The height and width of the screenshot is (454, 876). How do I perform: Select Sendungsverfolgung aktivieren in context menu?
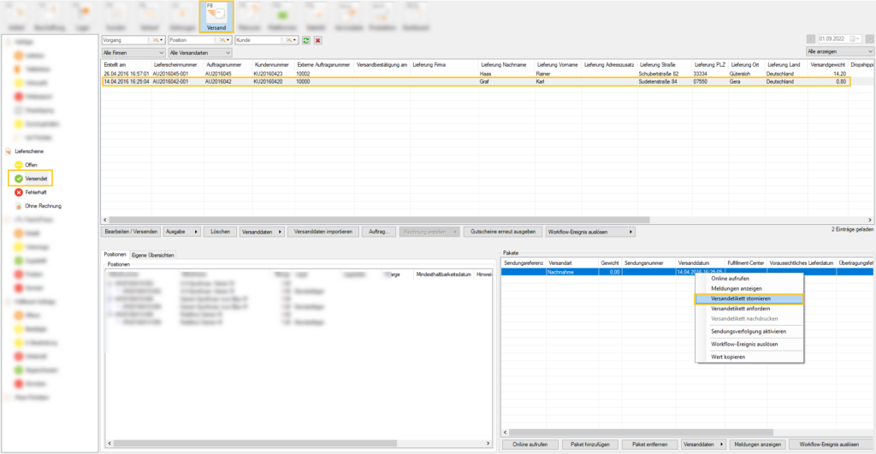[x=748, y=331]
